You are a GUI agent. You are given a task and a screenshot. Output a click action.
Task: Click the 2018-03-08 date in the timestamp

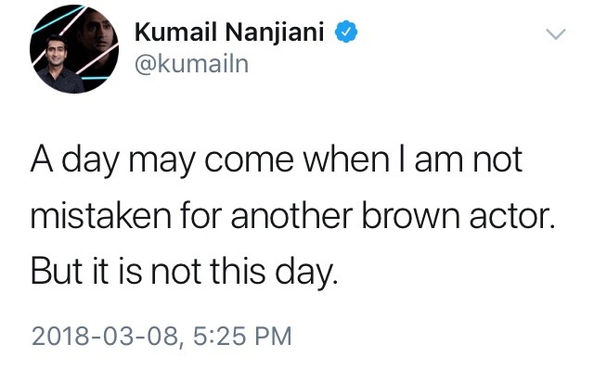(x=105, y=337)
